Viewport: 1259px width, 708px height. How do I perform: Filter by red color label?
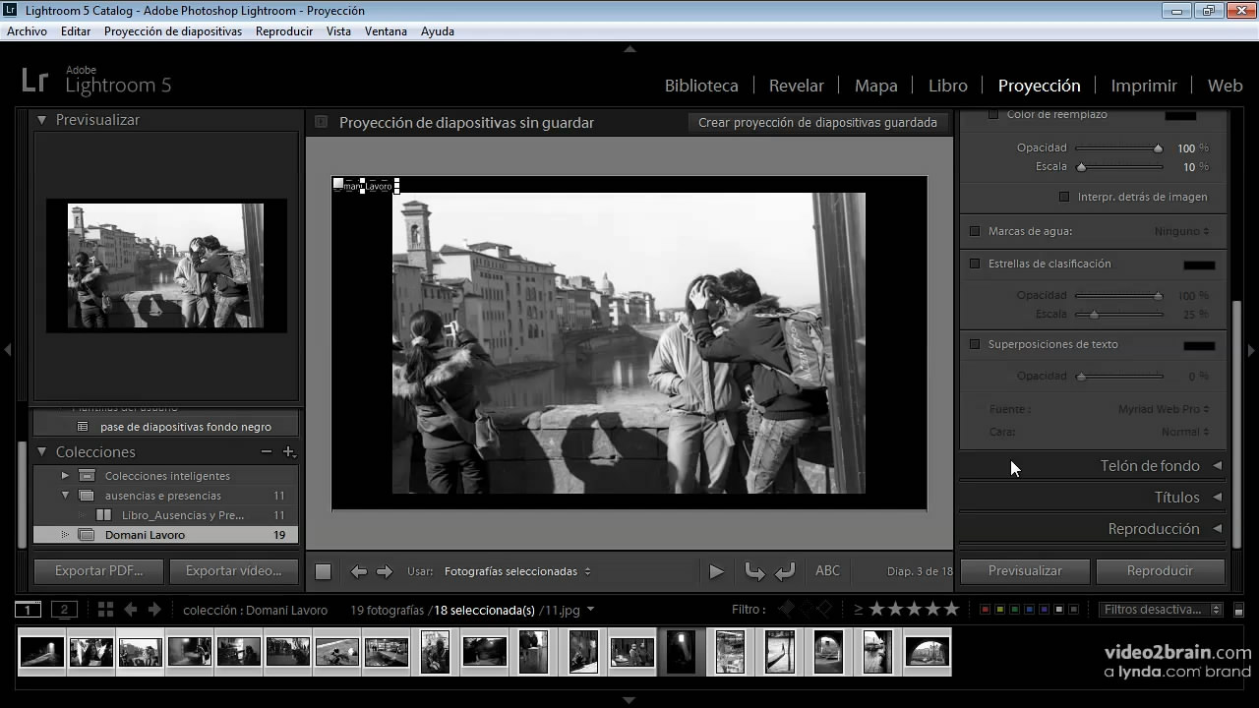pyautogui.click(x=985, y=610)
